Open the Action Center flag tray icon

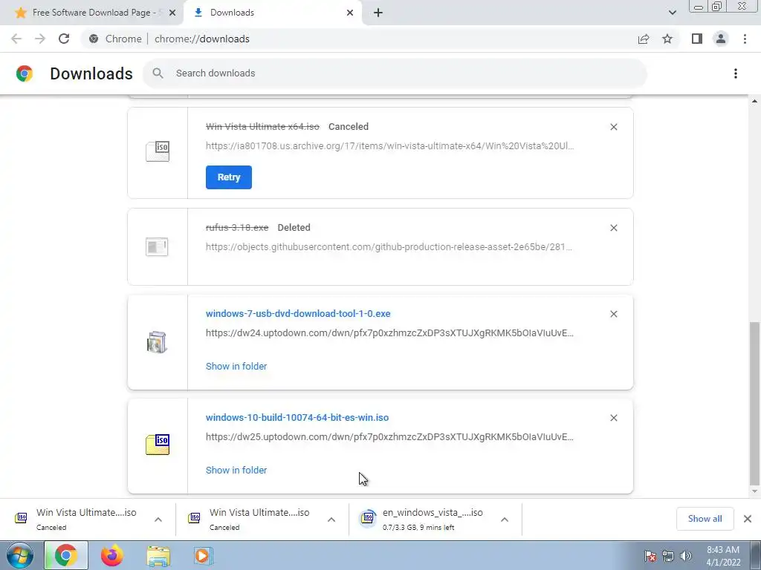[x=650, y=556]
